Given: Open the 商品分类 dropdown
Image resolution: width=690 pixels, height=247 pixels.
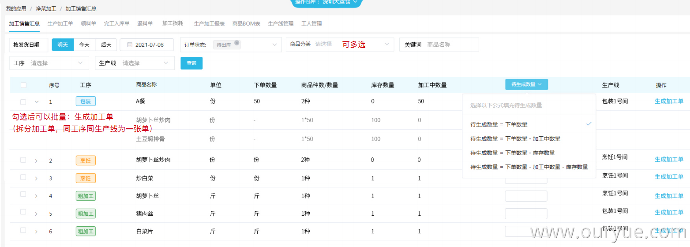Looking at the screenshot, I should (x=340, y=45).
